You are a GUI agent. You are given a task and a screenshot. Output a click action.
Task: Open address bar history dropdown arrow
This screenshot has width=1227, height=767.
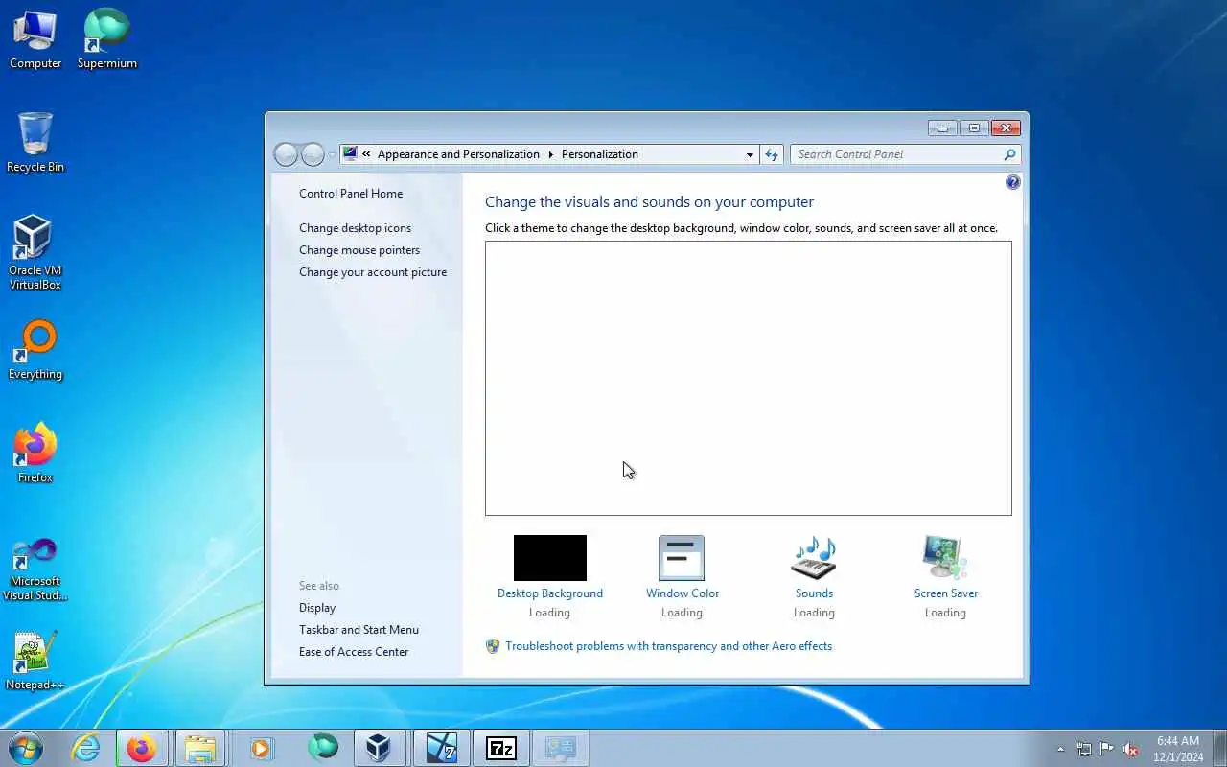(x=750, y=154)
